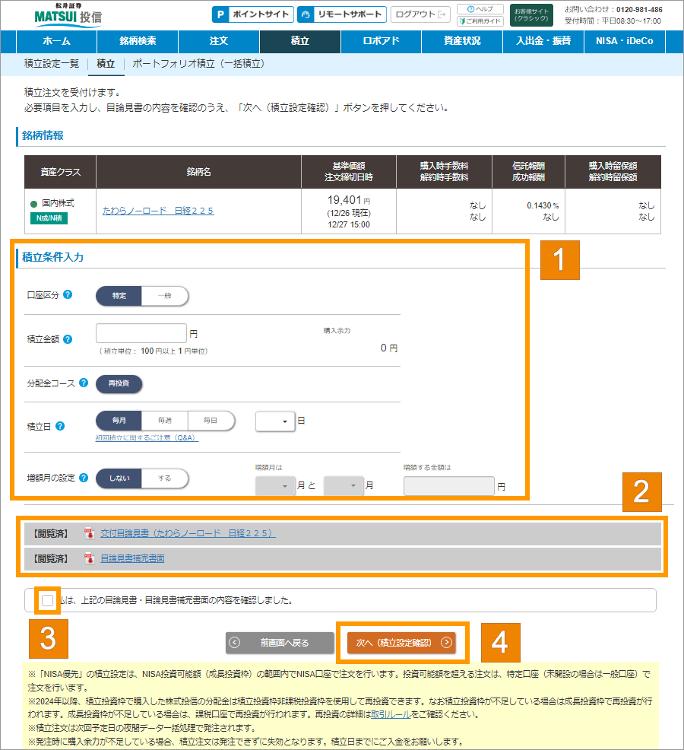The height and width of the screenshot is (750, 684).
Task: Open お客様サイト（クラシック）
Action: click(x=531, y=14)
